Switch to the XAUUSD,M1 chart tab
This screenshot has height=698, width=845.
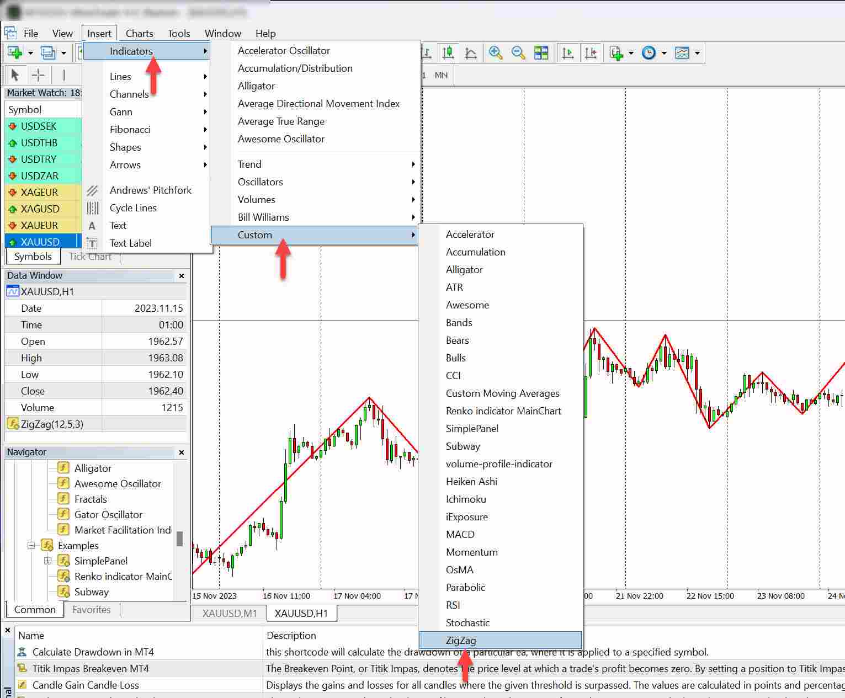pyautogui.click(x=230, y=613)
